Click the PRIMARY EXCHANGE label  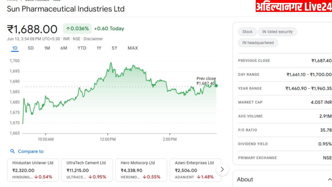click(257, 158)
